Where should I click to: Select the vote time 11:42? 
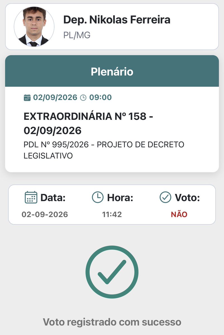[112, 214]
